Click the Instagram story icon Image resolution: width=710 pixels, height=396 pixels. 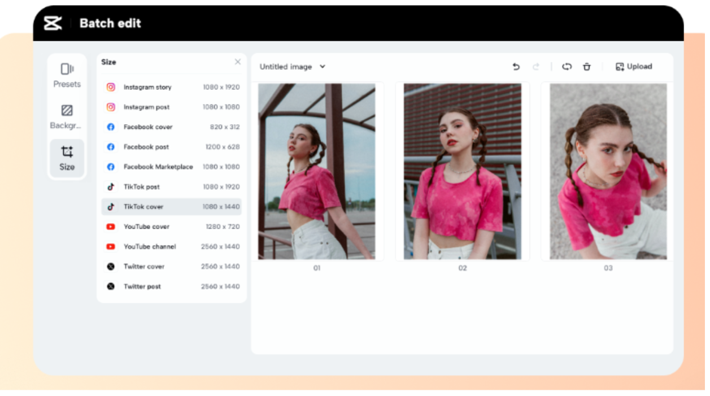pos(111,87)
